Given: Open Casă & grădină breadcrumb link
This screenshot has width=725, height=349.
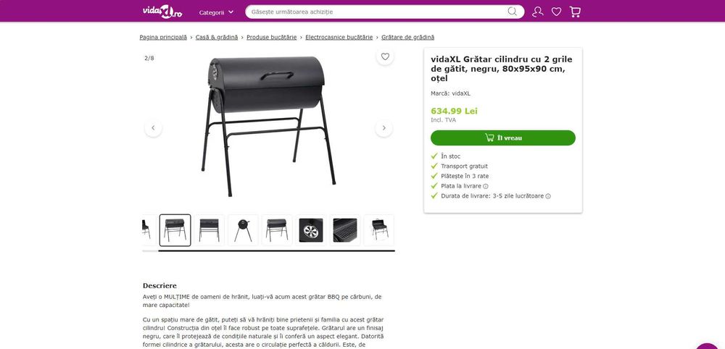Looking at the screenshot, I should [x=217, y=38].
